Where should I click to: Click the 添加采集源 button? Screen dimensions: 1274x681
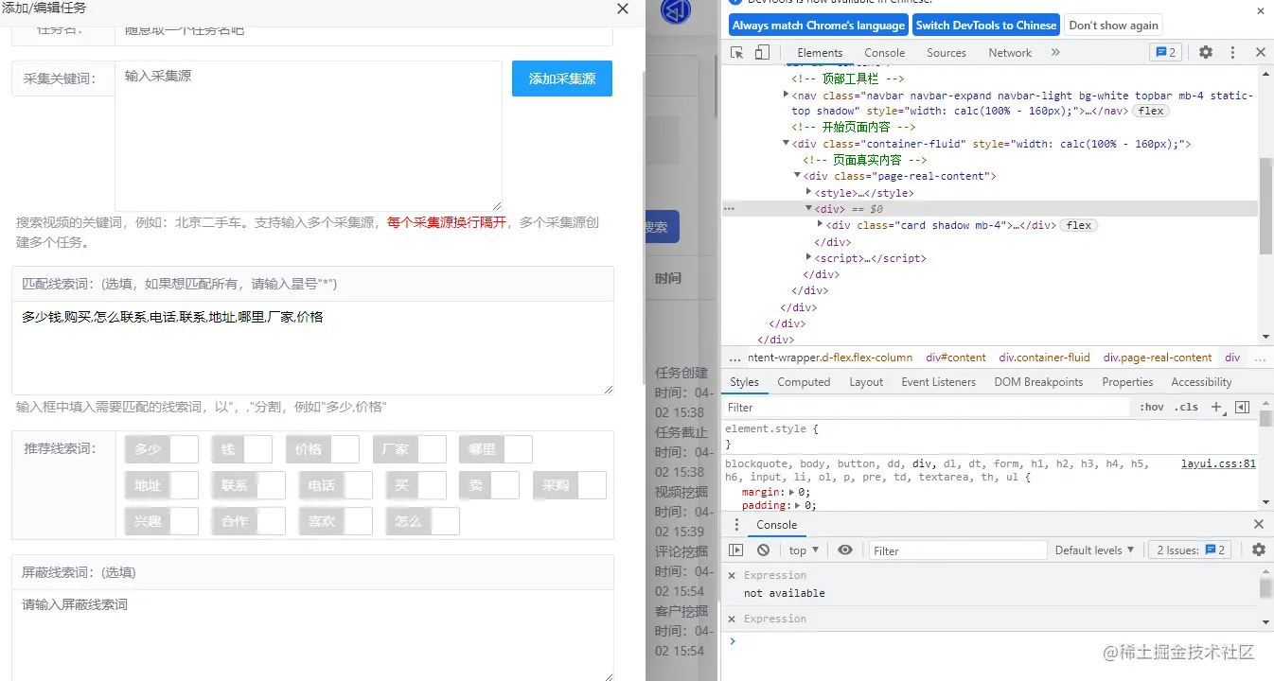click(562, 79)
